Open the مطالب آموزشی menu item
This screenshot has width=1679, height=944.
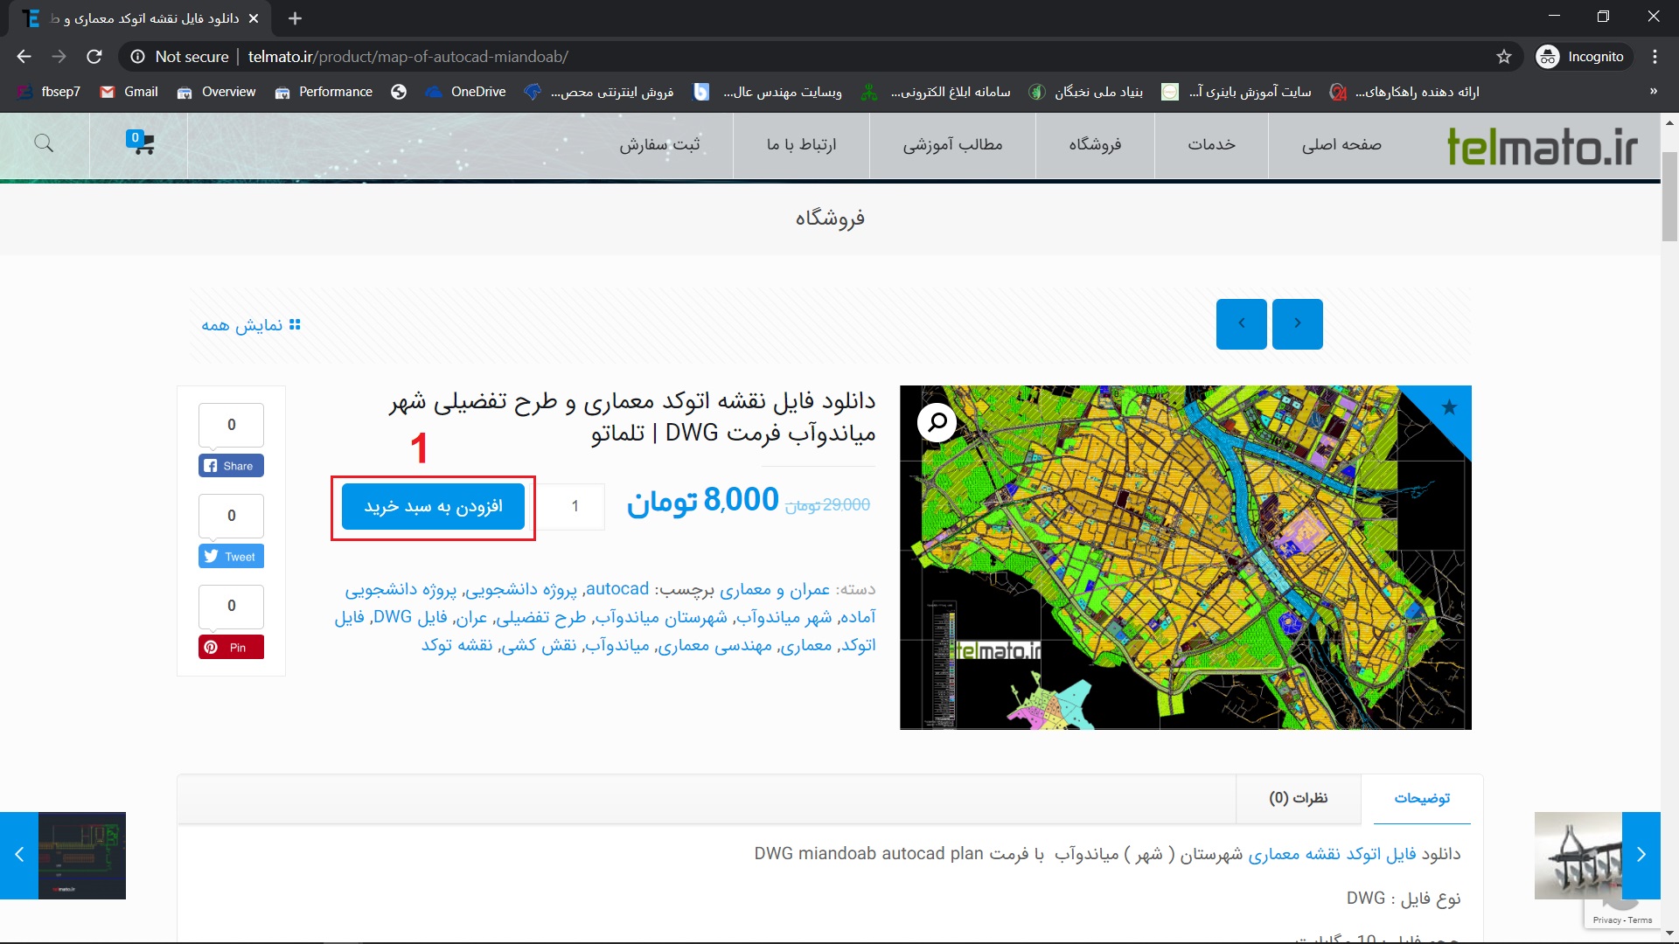(952, 145)
